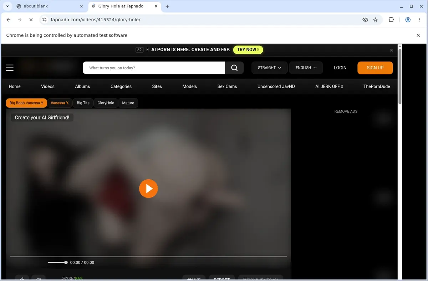
Task: Adjust the video volume slider
Action: click(x=57, y=263)
